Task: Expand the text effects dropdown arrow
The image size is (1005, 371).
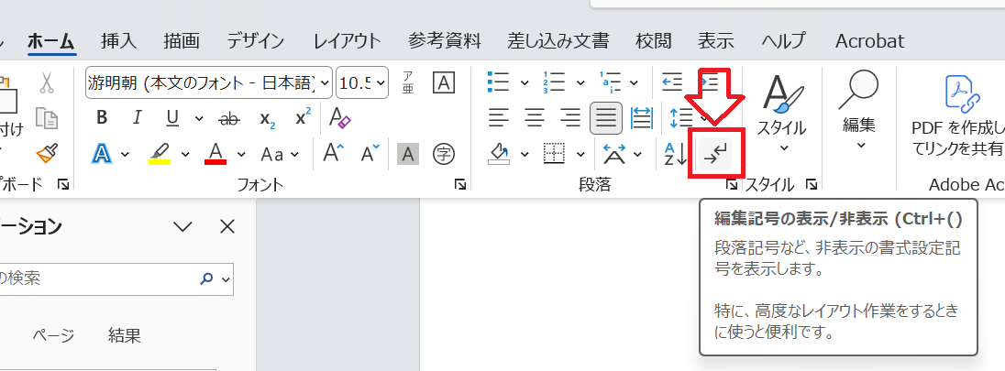Action: [125, 155]
